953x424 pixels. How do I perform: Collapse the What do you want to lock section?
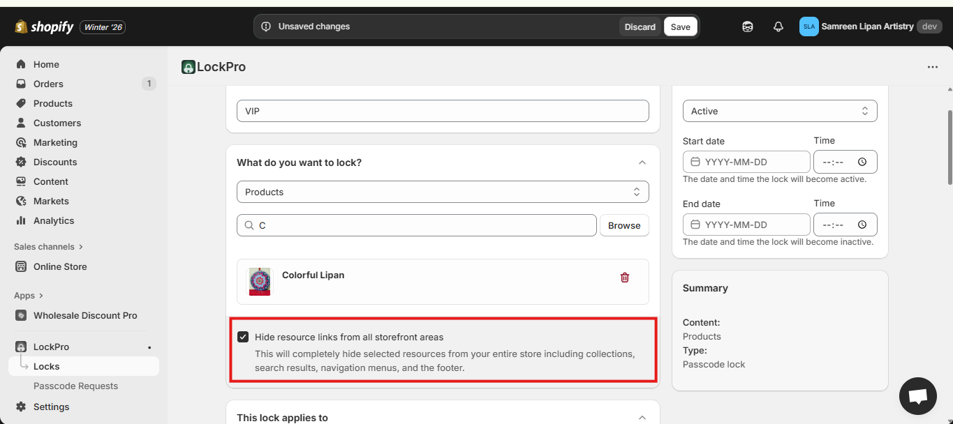(x=642, y=162)
